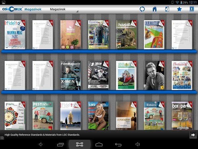Tap the Android back navigation button

pyautogui.click(x=118, y=144)
